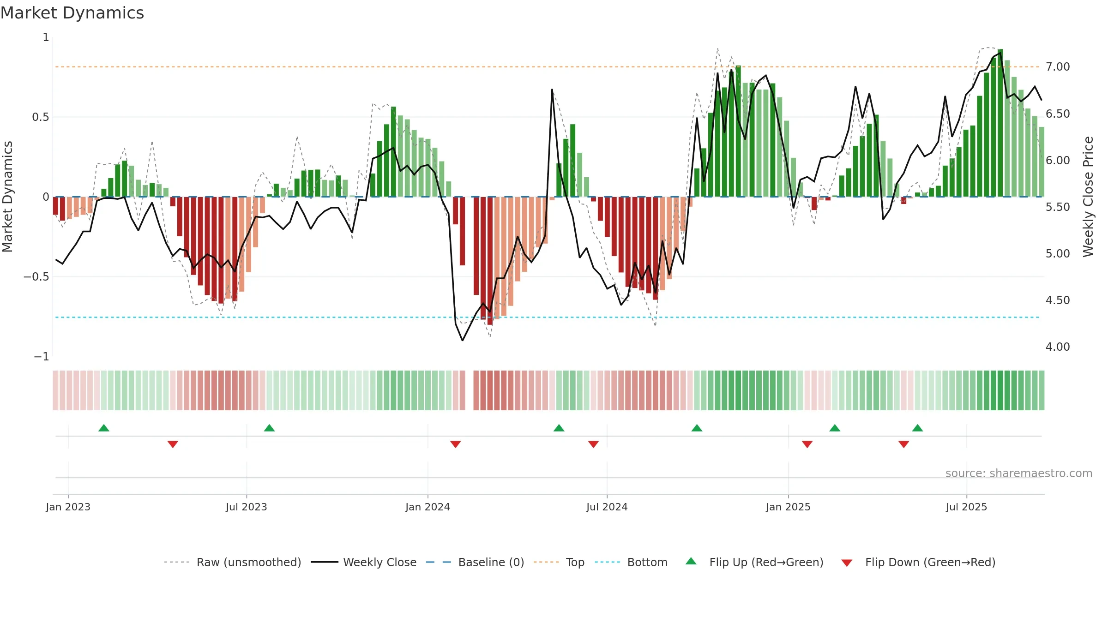Click the grey dashed Raw line sample in legend

[x=177, y=562]
